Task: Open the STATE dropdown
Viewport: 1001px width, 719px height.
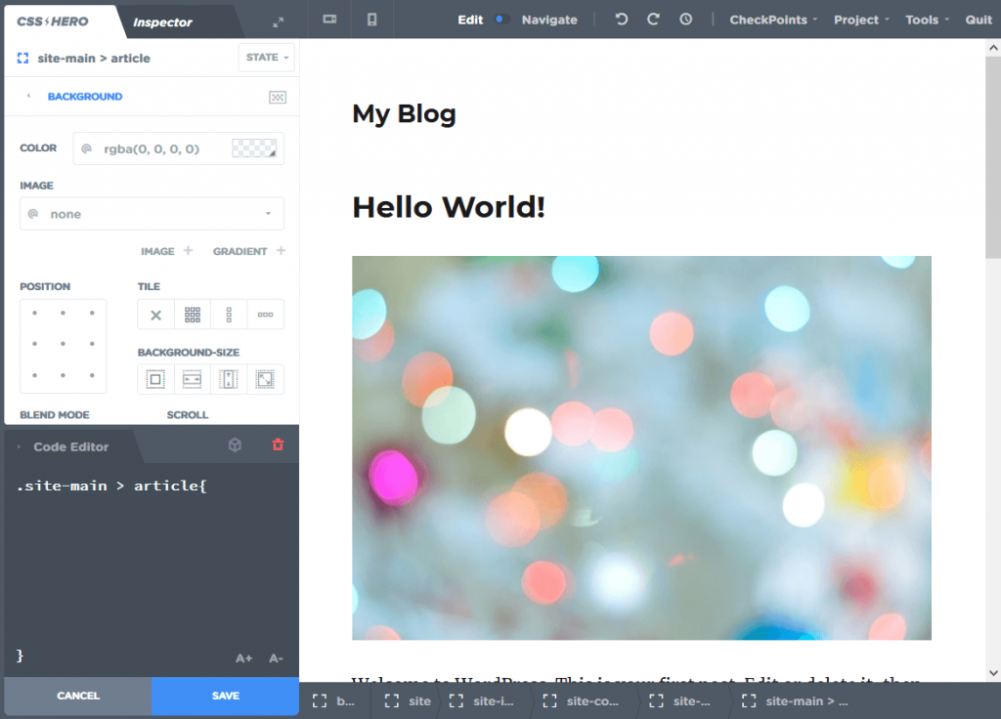Action: 266,58
